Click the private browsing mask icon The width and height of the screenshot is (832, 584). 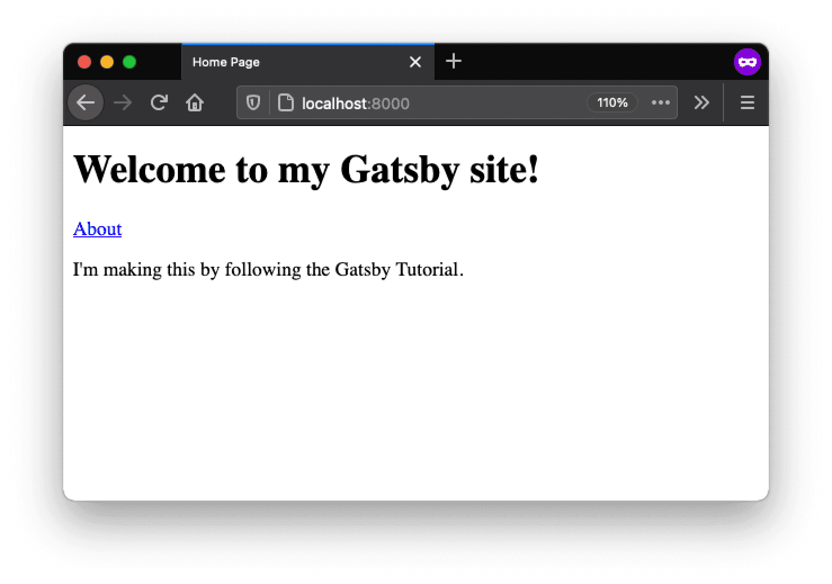point(747,62)
